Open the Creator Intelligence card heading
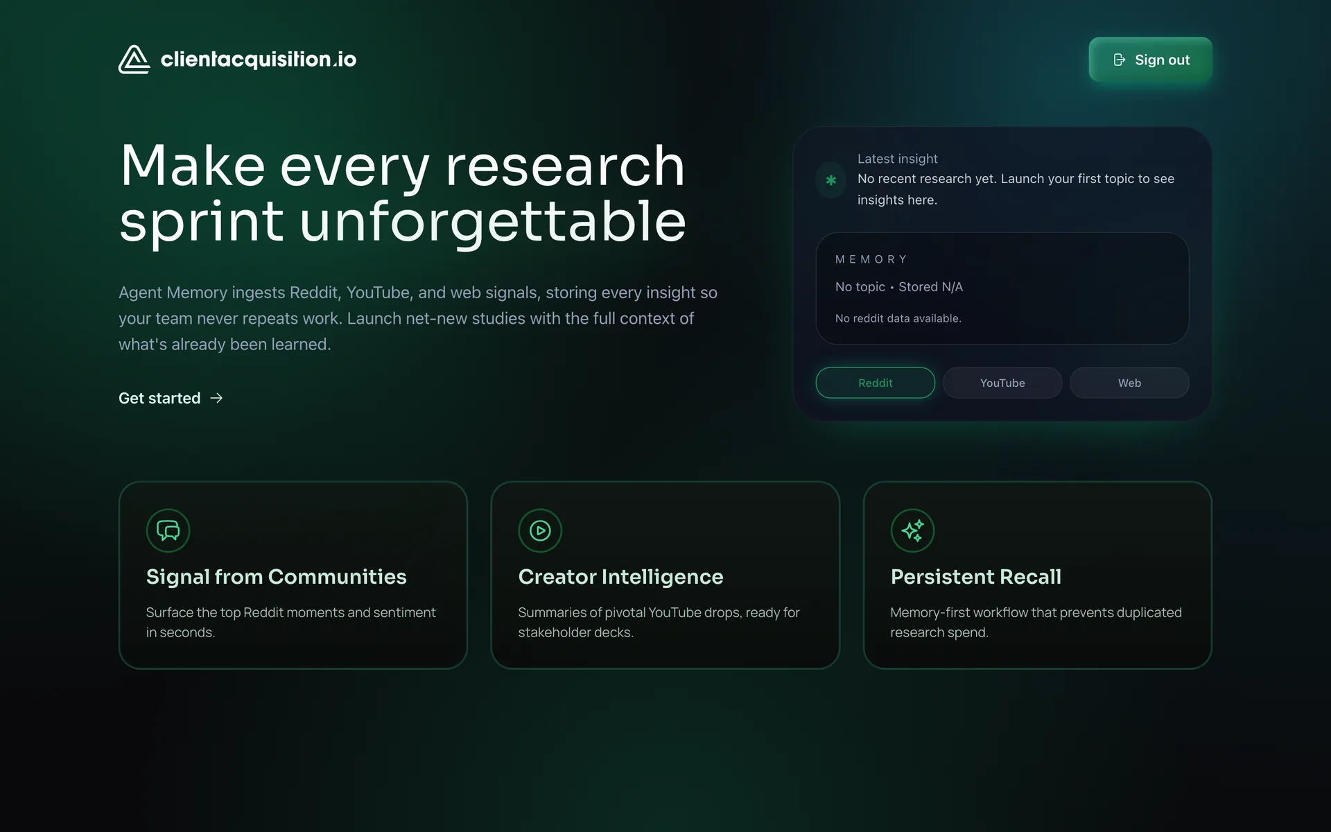 click(x=620, y=576)
